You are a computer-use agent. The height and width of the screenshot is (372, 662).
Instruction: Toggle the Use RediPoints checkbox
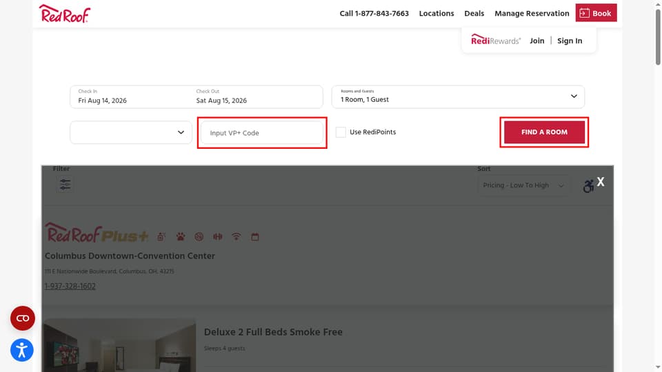341,132
